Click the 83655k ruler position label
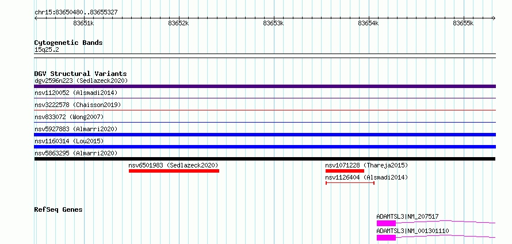The image size is (512, 244). [463, 23]
